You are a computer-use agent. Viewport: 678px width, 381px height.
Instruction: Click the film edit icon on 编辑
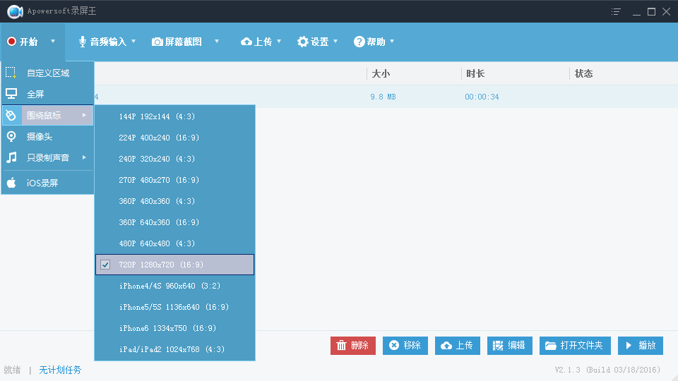point(498,346)
